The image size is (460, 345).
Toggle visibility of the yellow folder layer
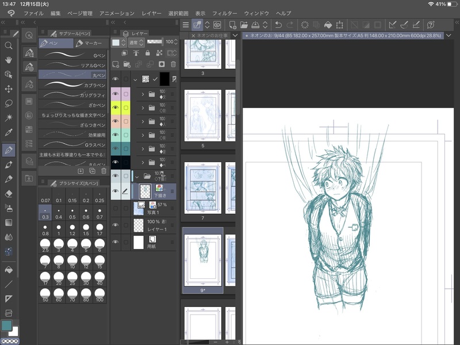116,108
